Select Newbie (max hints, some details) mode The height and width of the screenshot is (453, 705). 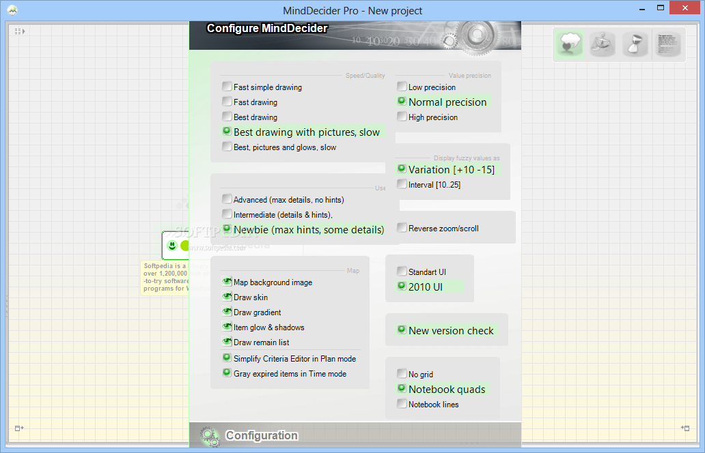click(303, 229)
